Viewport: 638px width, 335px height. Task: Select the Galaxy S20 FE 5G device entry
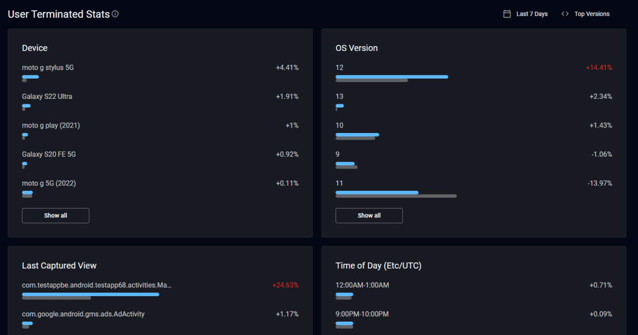point(48,154)
